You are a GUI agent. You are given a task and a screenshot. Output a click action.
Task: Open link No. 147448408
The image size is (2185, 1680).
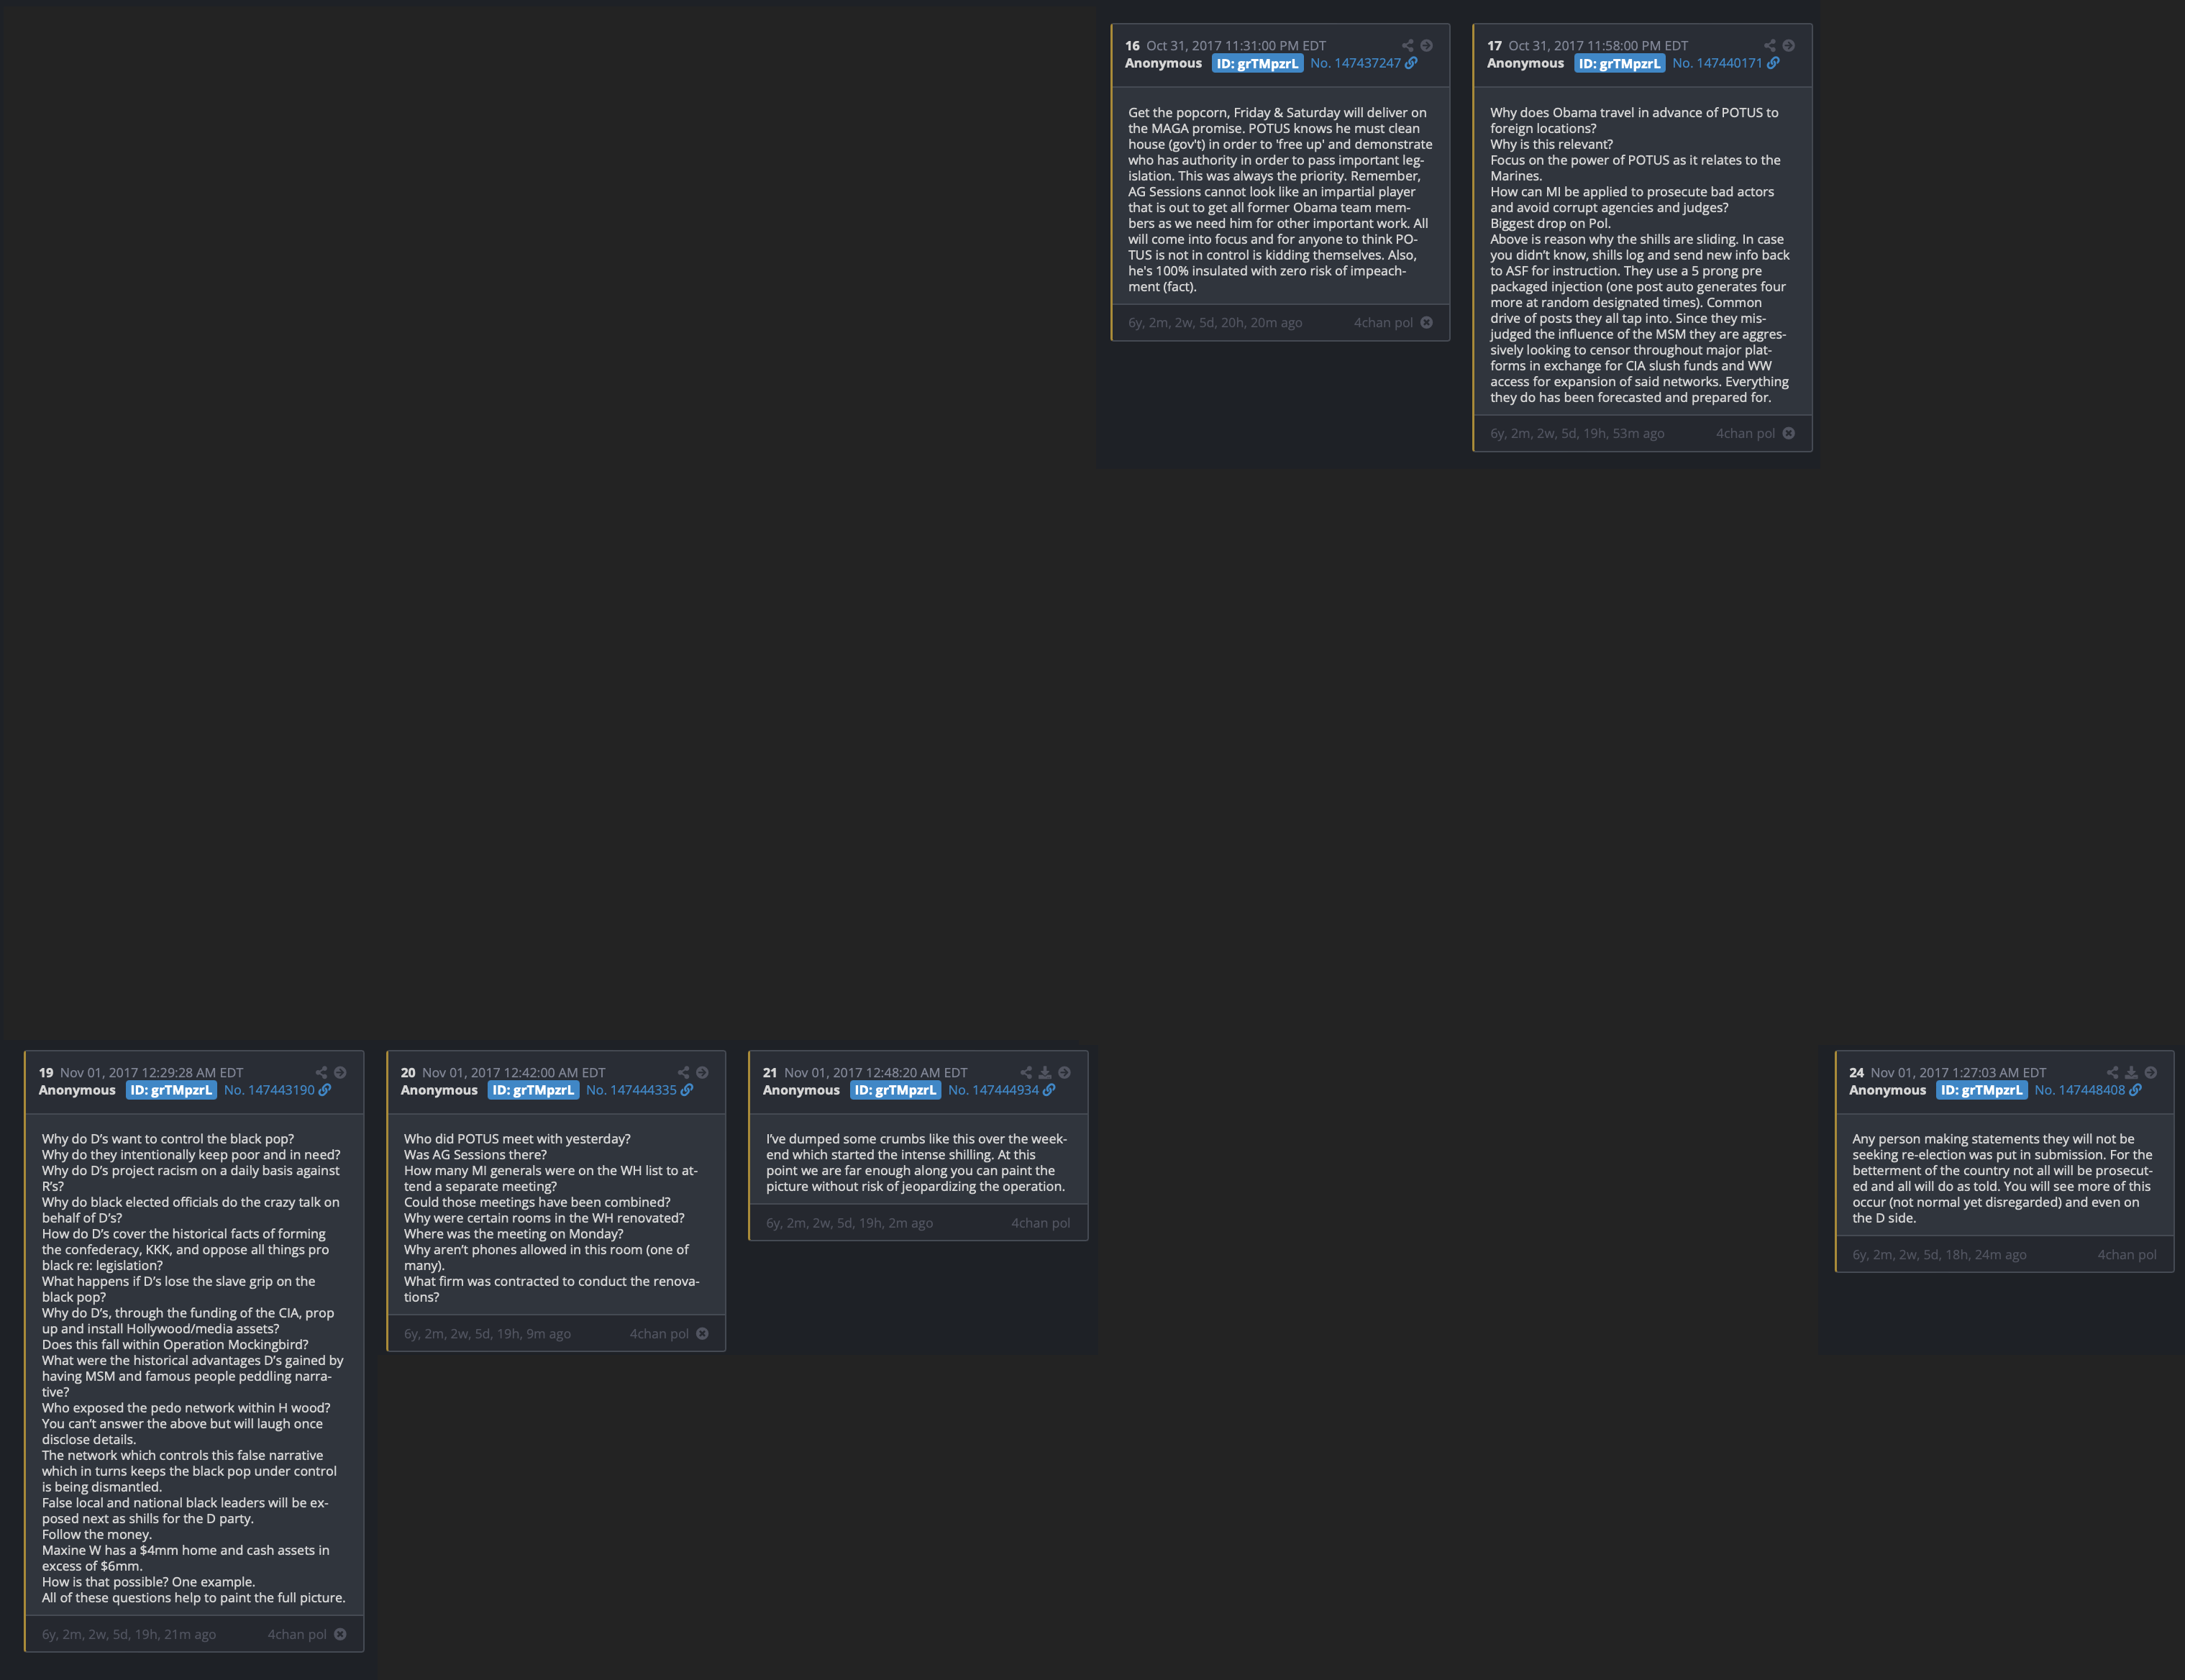click(2088, 1090)
